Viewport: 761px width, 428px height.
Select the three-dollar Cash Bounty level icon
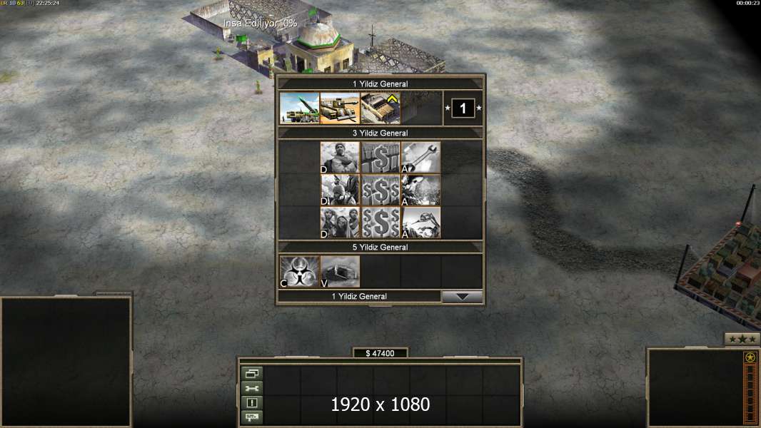click(380, 223)
